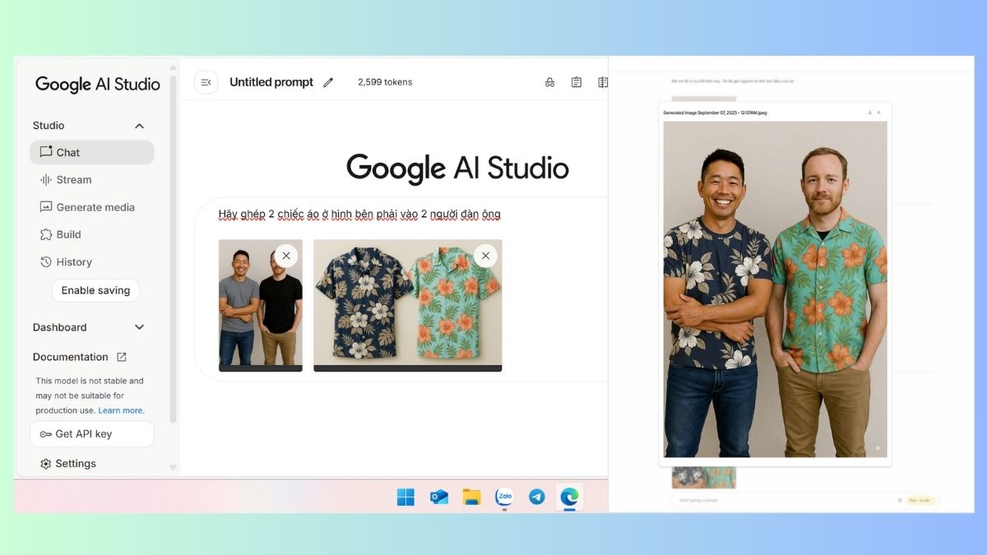Click the History clock icon
The image size is (987, 555).
point(46,261)
